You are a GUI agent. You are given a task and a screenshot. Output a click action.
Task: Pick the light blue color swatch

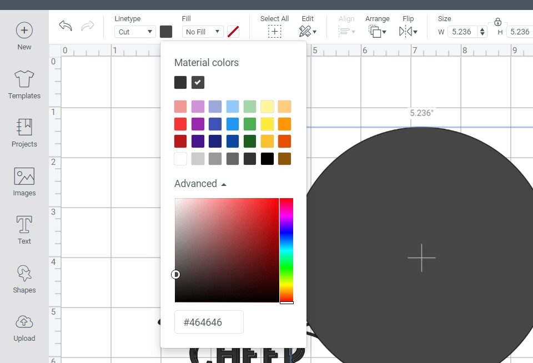(x=233, y=107)
